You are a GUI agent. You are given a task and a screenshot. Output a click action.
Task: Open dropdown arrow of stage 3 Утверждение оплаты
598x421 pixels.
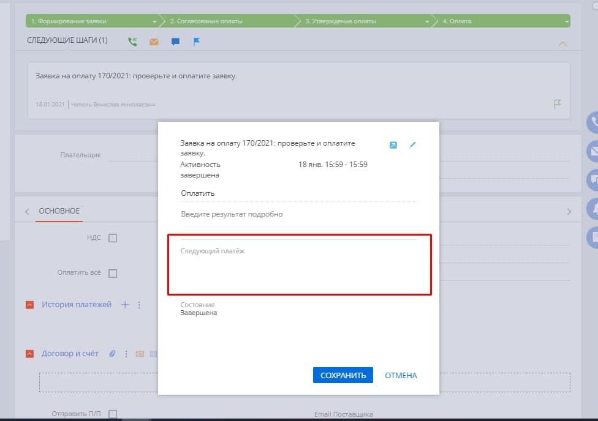[x=427, y=21]
